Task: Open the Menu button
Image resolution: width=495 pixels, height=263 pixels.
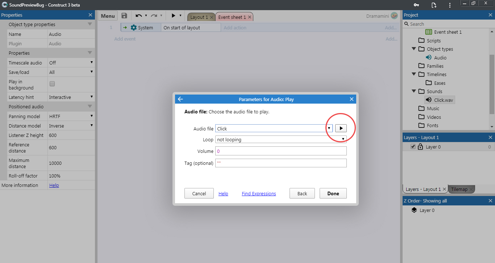Action: click(107, 16)
